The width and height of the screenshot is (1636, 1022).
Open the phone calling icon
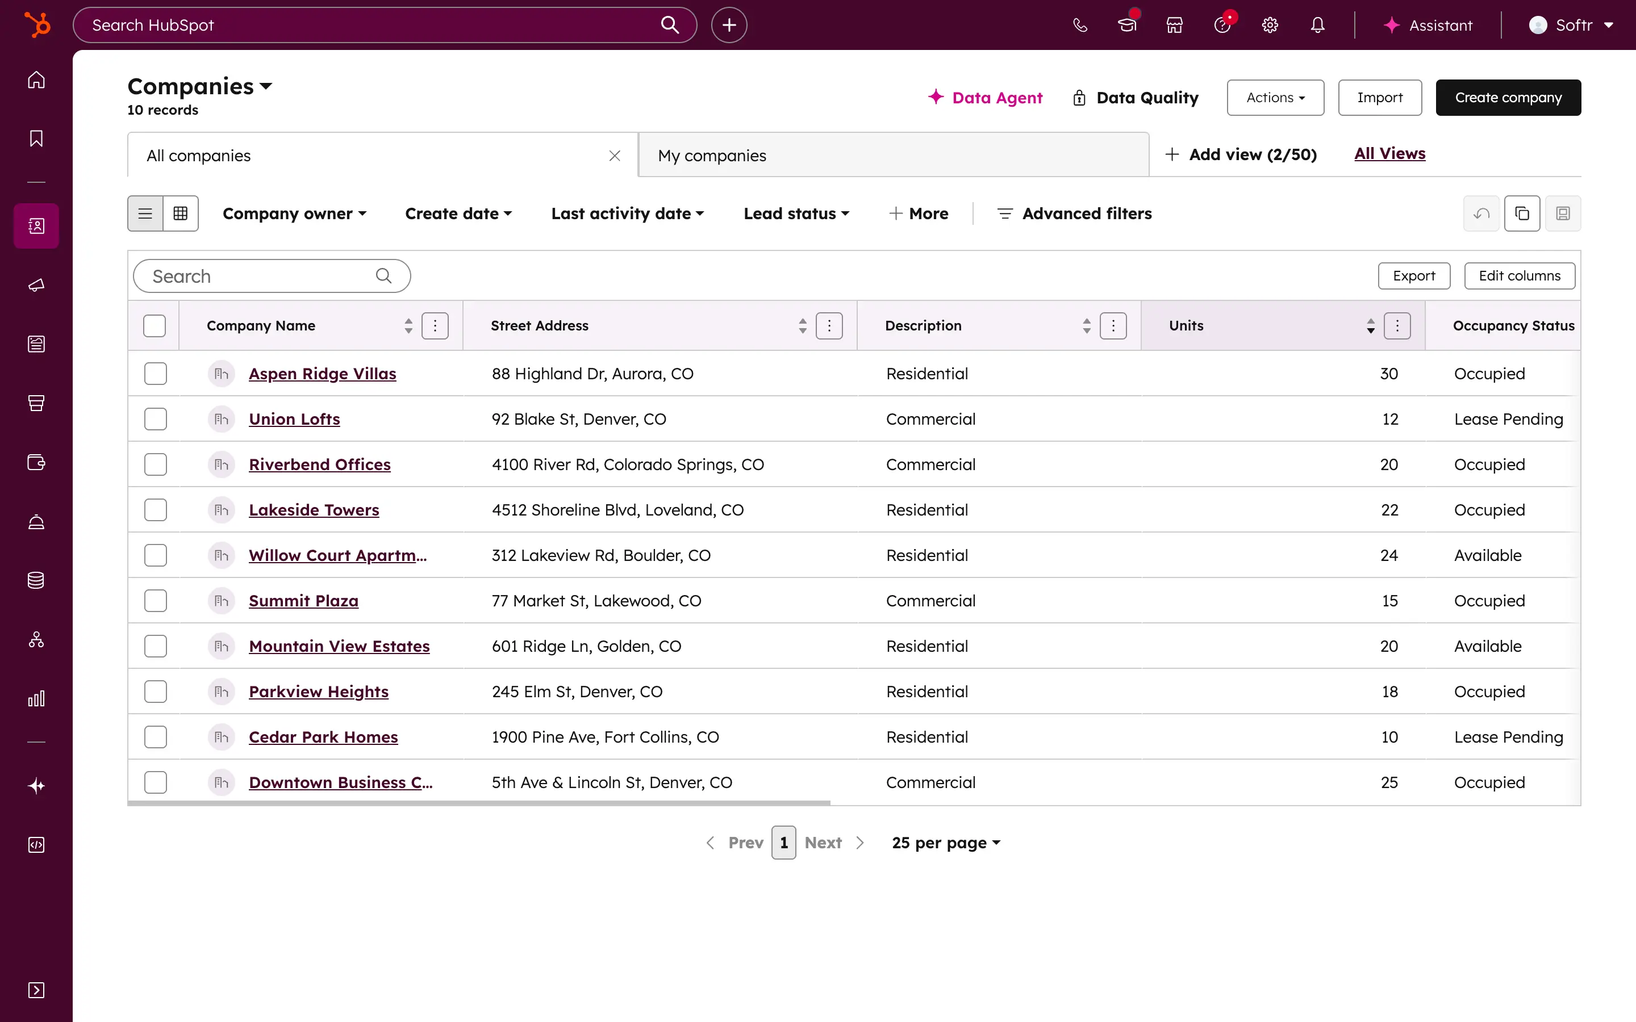coord(1080,25)
